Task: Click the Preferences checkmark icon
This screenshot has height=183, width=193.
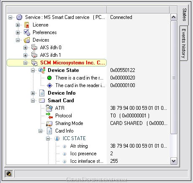Action: point(27,32)
